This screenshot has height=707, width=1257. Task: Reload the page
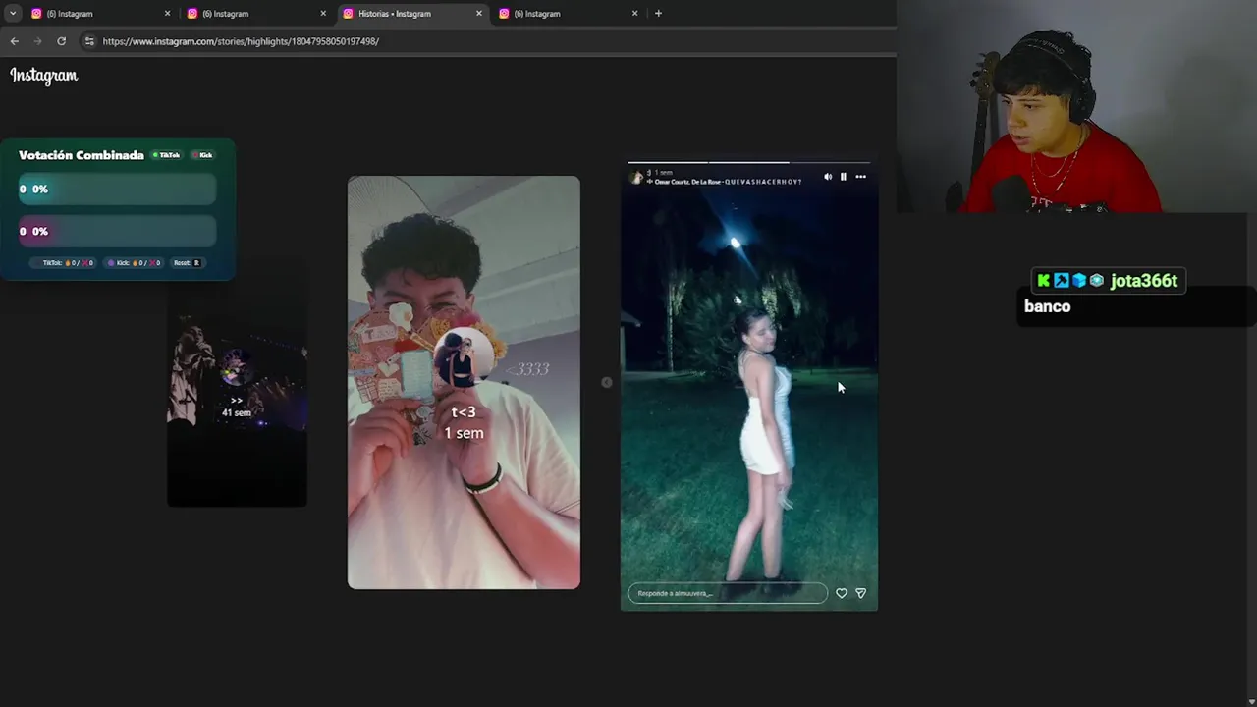coord(61,41)
